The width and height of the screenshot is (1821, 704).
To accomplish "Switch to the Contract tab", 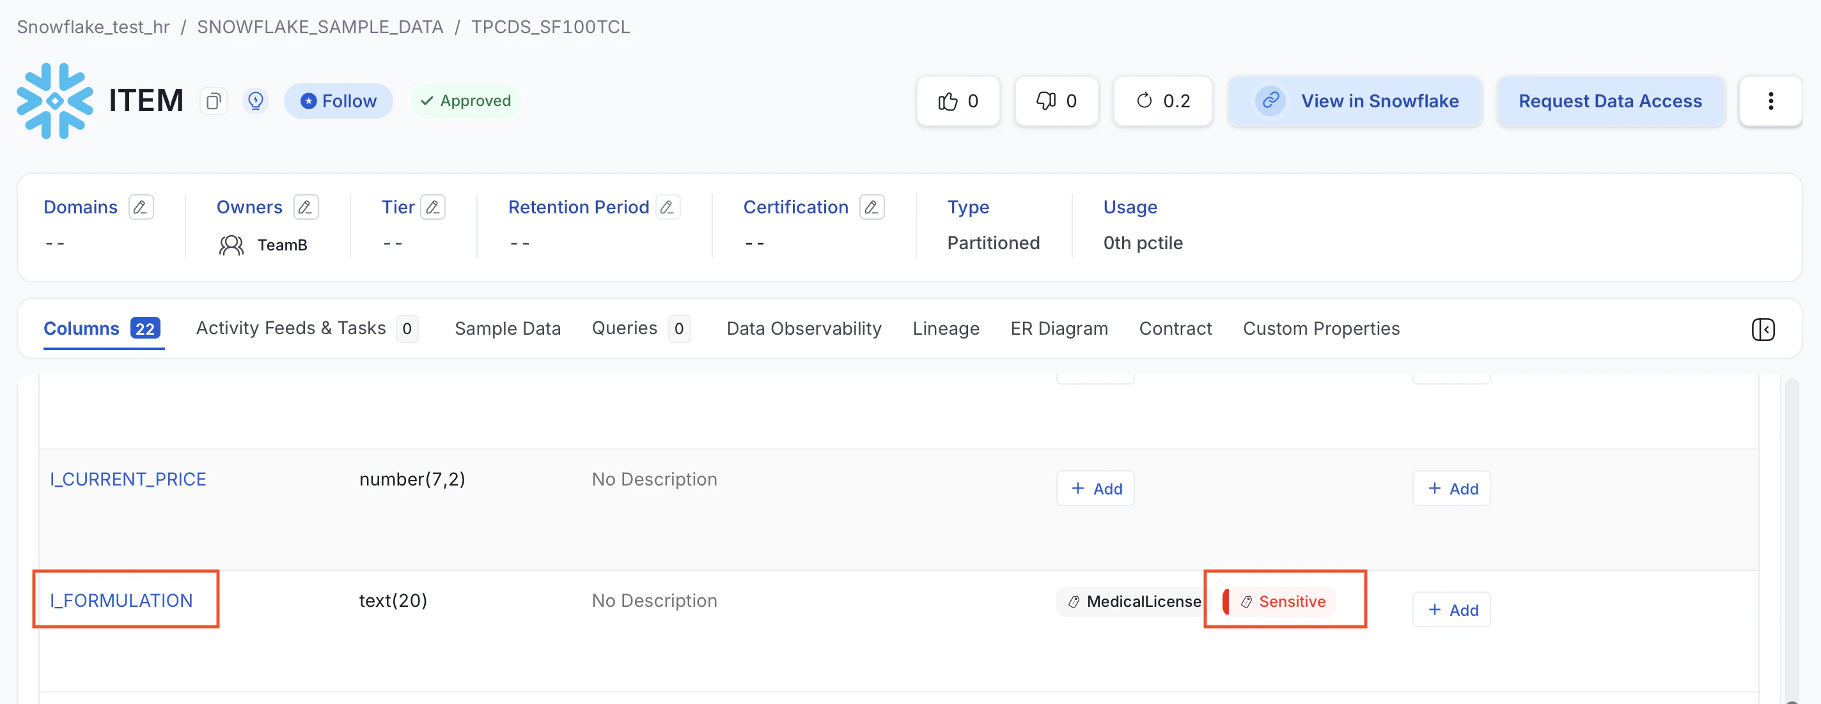I will (1175, 328).
